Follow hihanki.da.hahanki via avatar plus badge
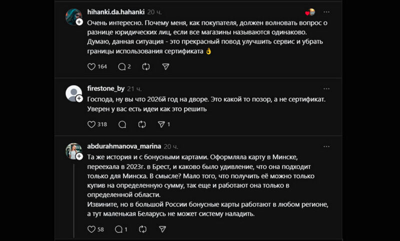 coord(79,22)
